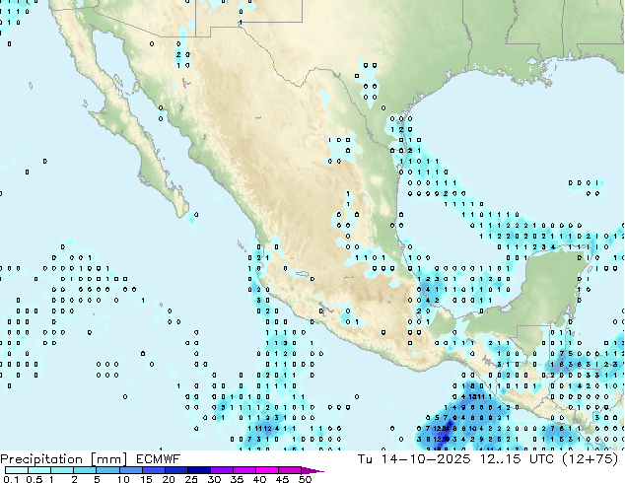Click the 0.1–0.5 mm lightest legend swatch
The image size is (625, 483).
[x=17, y=470]
